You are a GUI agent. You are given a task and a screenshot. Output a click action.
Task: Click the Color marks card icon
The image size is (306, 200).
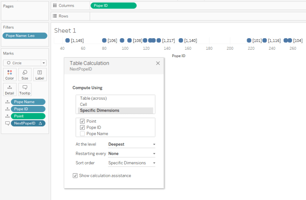[9, 74]
